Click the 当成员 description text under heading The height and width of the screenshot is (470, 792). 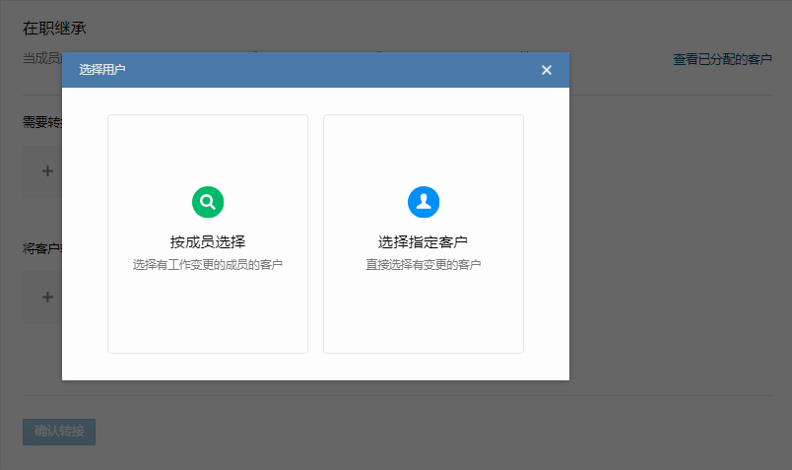click(41, 58)
